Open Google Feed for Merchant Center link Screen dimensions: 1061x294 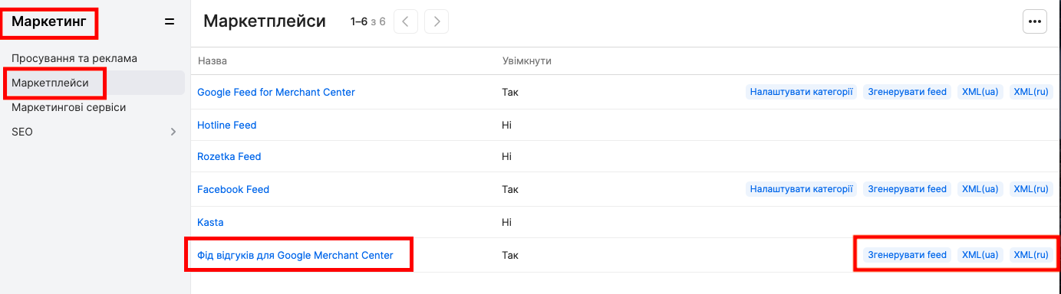coord(276,92)
